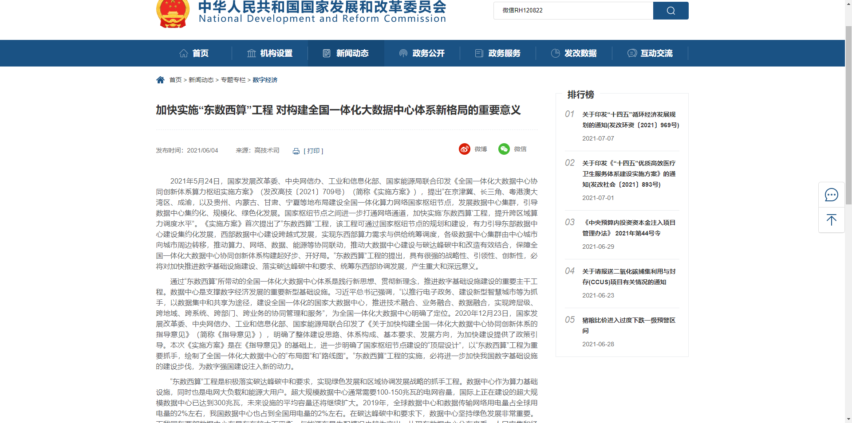Open the 数字经济 breadcrumb link

tap(264, 80)
